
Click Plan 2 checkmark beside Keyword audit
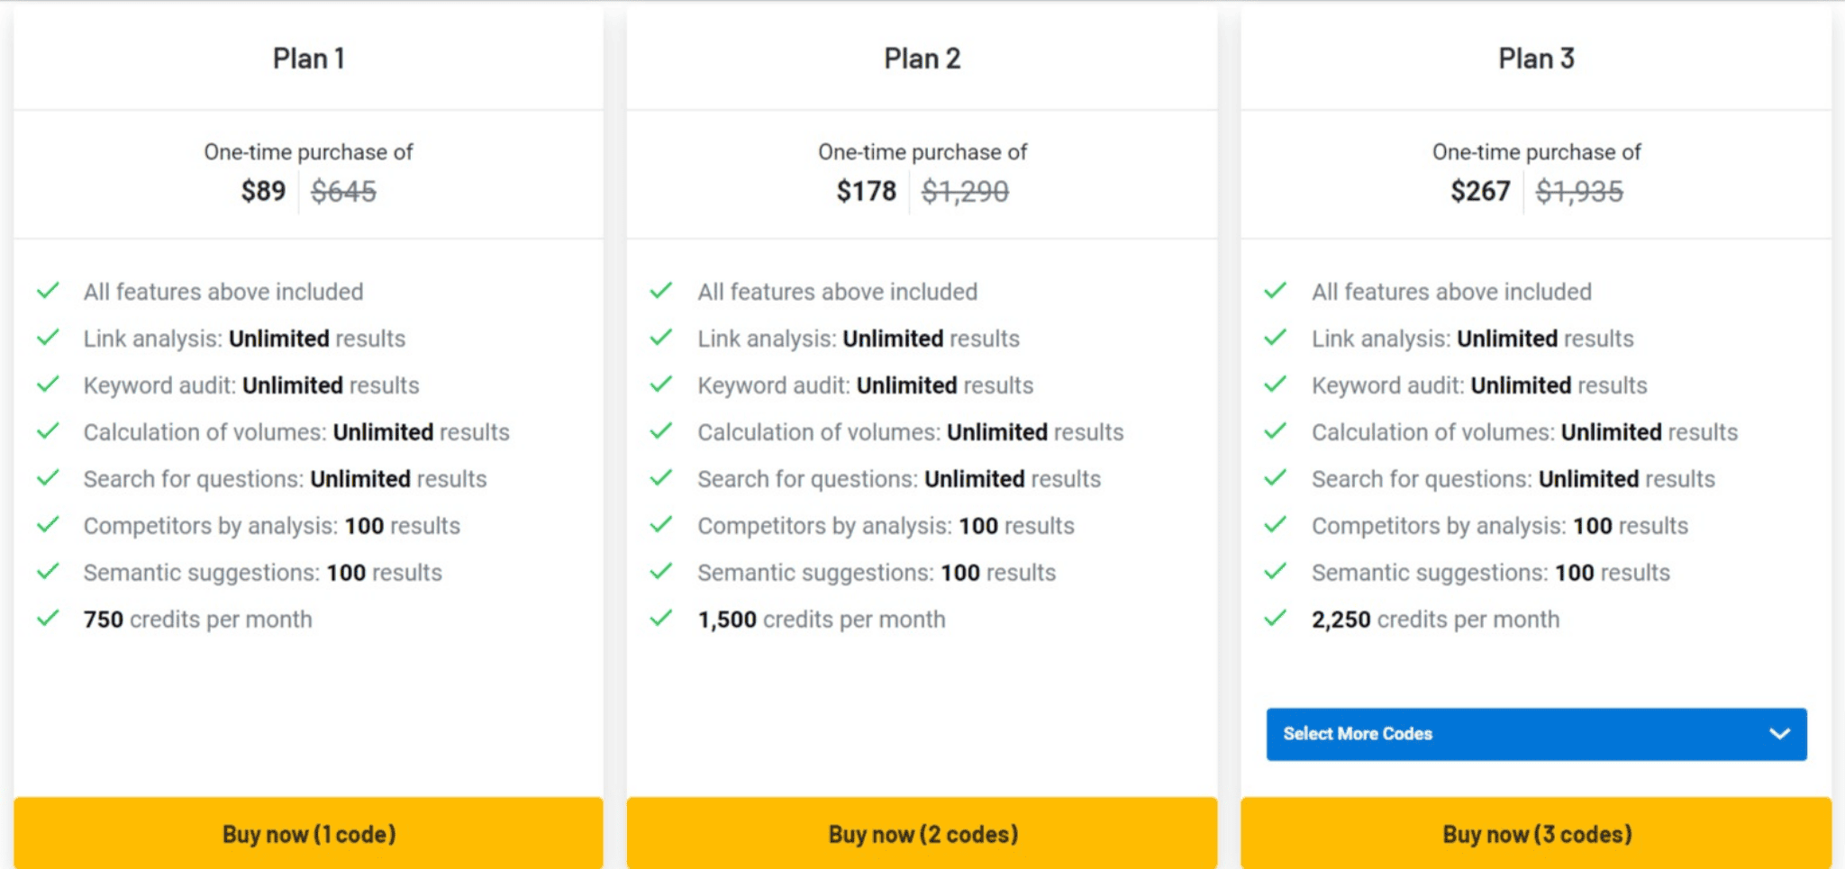pos(661,384)
